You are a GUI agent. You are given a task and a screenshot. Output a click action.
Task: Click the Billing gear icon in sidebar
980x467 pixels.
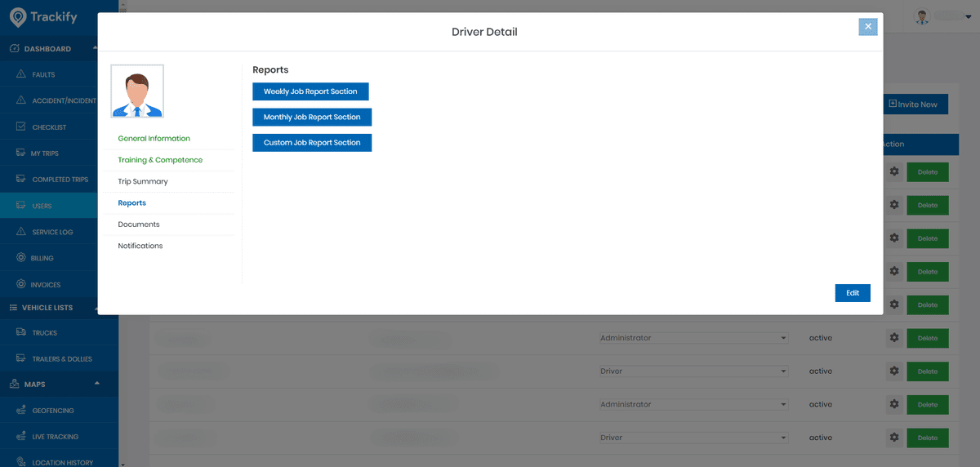22,258
